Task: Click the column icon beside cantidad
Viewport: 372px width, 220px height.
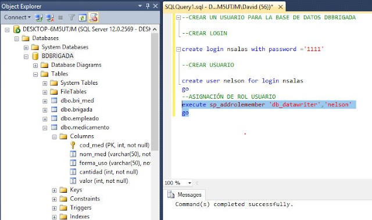Action: pyautogui.click(x=73, y=172)
